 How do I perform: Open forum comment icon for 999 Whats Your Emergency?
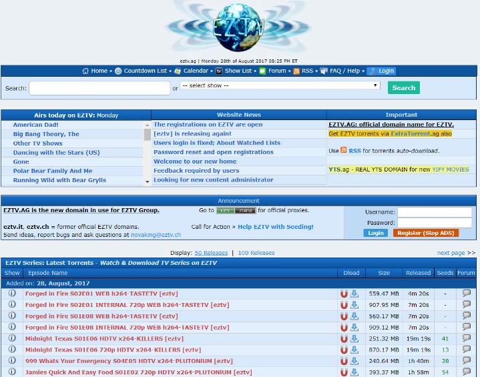[466, 361]
